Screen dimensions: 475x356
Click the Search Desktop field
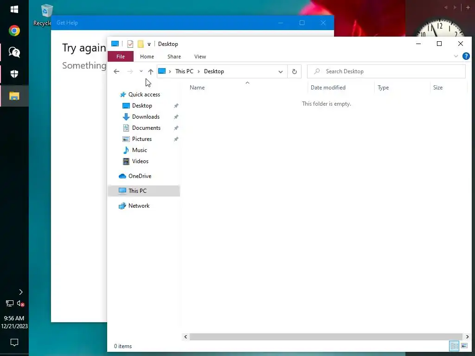[386, 71]
